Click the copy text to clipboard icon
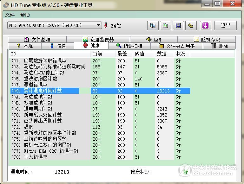 [x=153, y=26]
